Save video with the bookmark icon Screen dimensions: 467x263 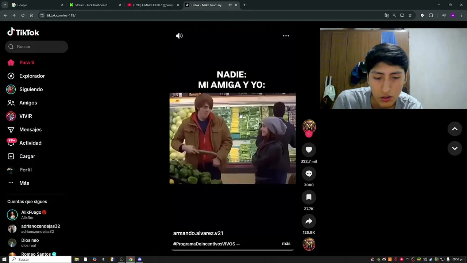[x=309, y=197]
